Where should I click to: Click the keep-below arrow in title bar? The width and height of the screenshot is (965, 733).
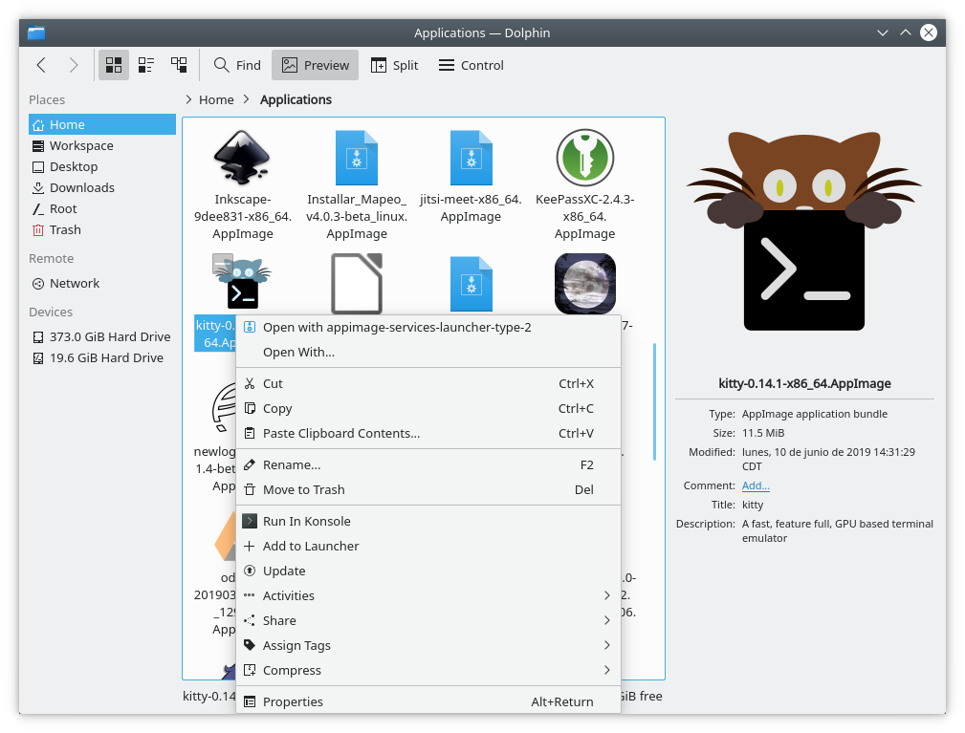(883, 32)
